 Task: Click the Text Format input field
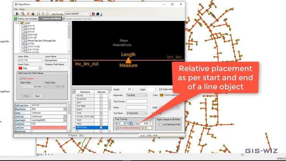[x=137, y=102]
